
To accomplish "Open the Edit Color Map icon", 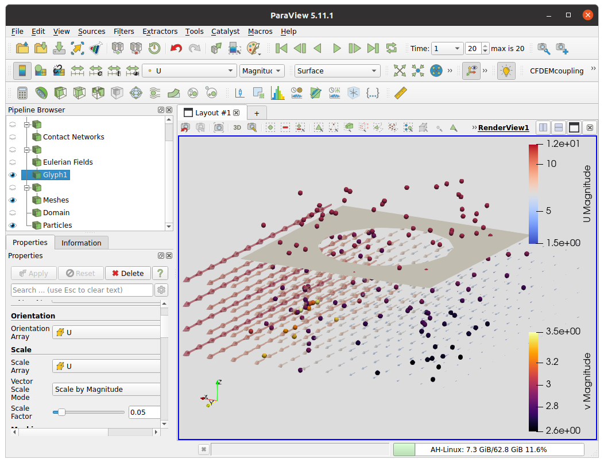I will pyautogui.click(x=40, y=71).
